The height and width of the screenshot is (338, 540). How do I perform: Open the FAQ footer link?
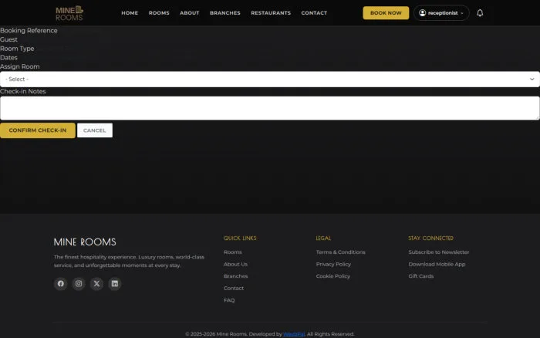point(229,300)
